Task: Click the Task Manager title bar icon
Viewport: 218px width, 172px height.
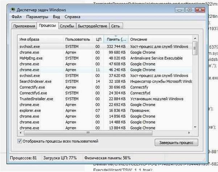Action: coord(12,10)
